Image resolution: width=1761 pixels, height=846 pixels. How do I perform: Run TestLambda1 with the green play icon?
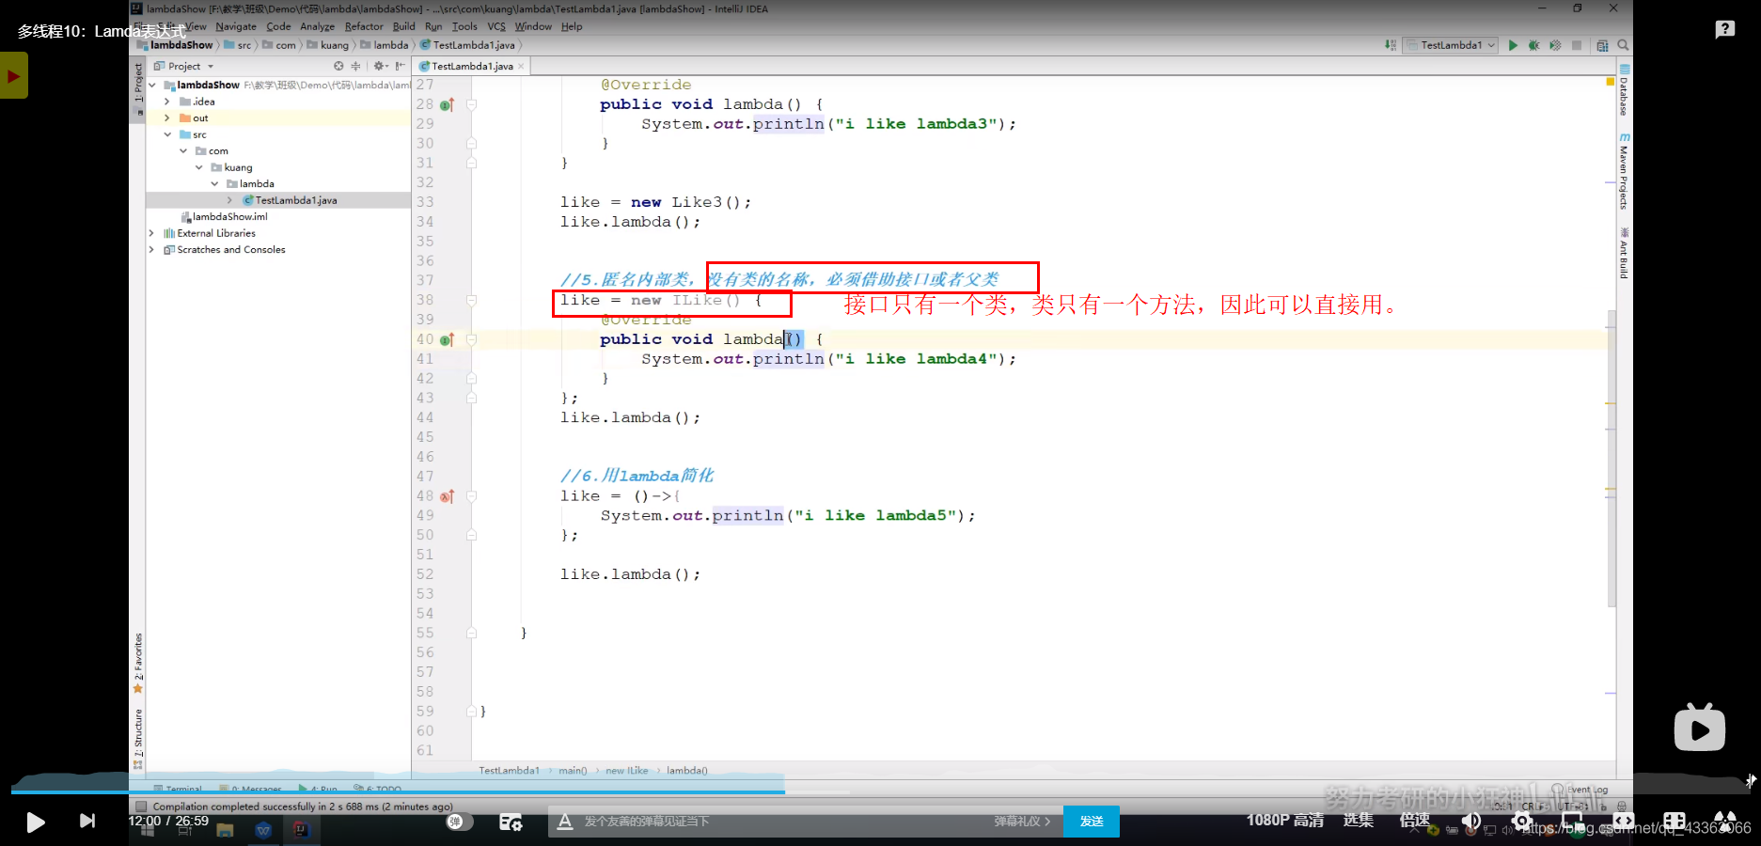coord(1513,45)
